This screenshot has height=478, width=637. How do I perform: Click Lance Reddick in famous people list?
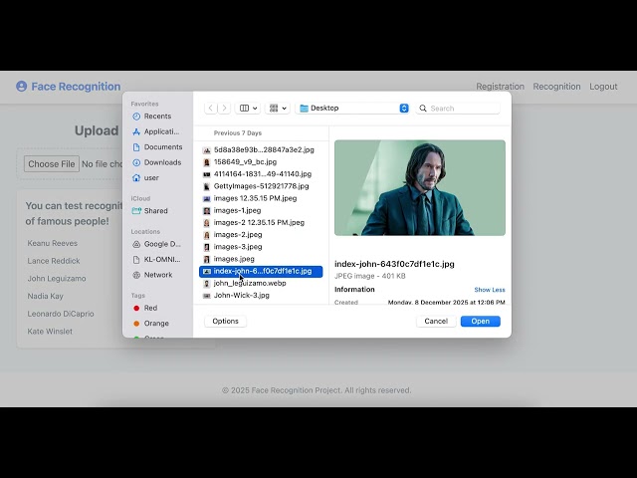[x=54, y=261]
